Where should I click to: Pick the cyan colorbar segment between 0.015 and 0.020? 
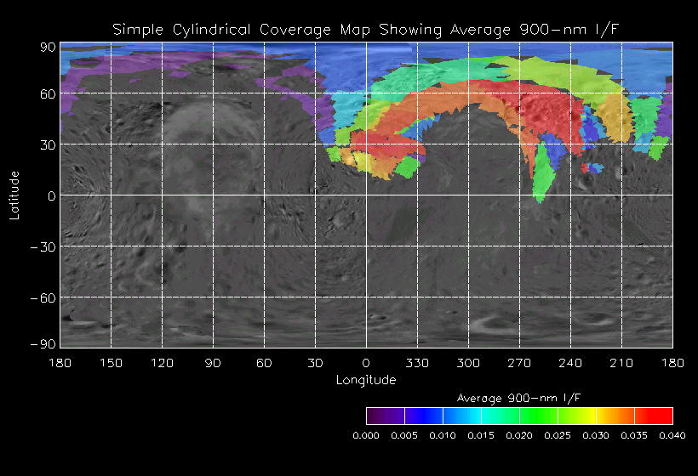pyautogui.click(x=500, y=416)
